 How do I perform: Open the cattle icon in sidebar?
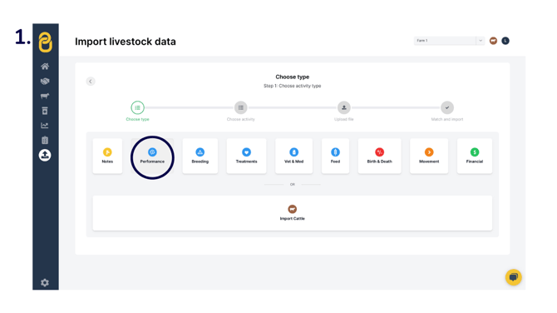(45, 96)
